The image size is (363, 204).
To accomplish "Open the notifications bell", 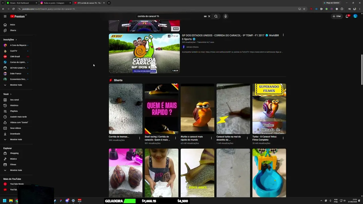I will pyautogui.click(x=347, y=16).
